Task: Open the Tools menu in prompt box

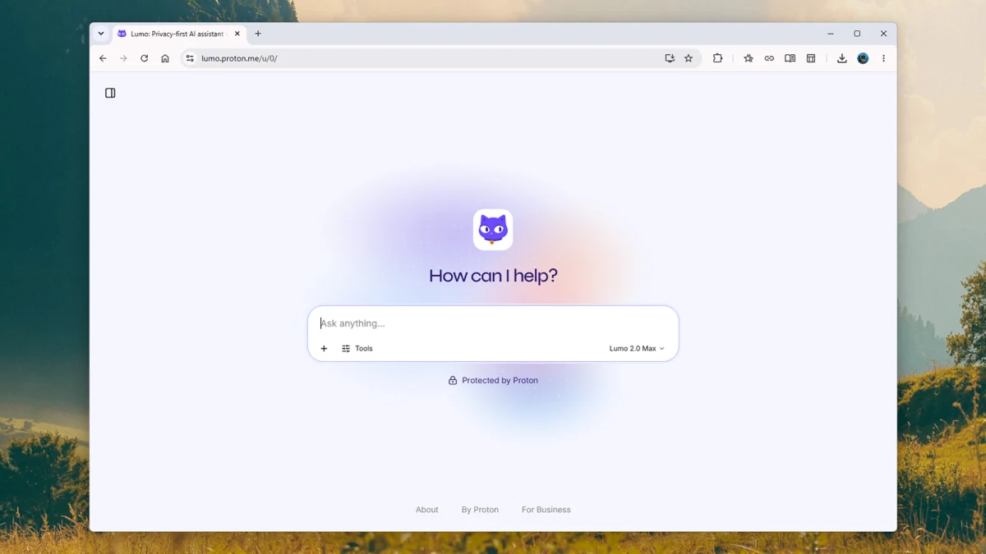Action: pyautogui.click(x=357, y=349)
